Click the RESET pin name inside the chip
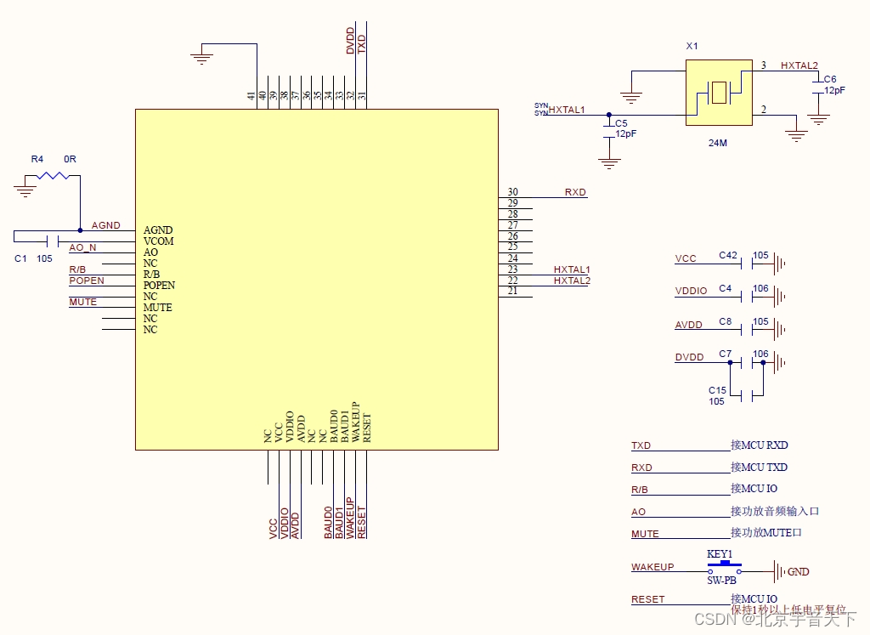The image size is (870, 635). point(366,428)
